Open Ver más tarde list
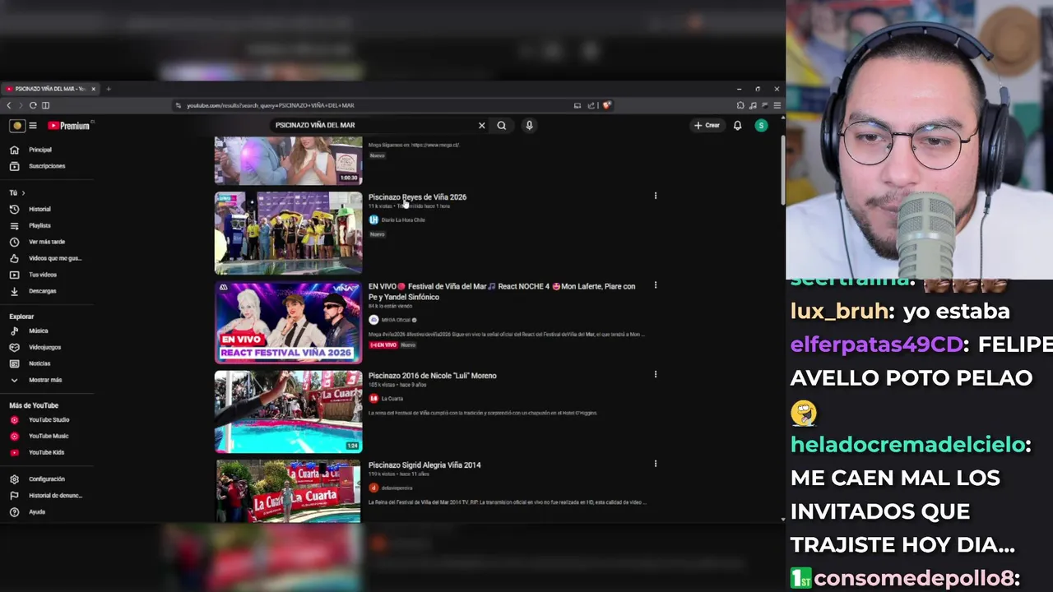 46,242
